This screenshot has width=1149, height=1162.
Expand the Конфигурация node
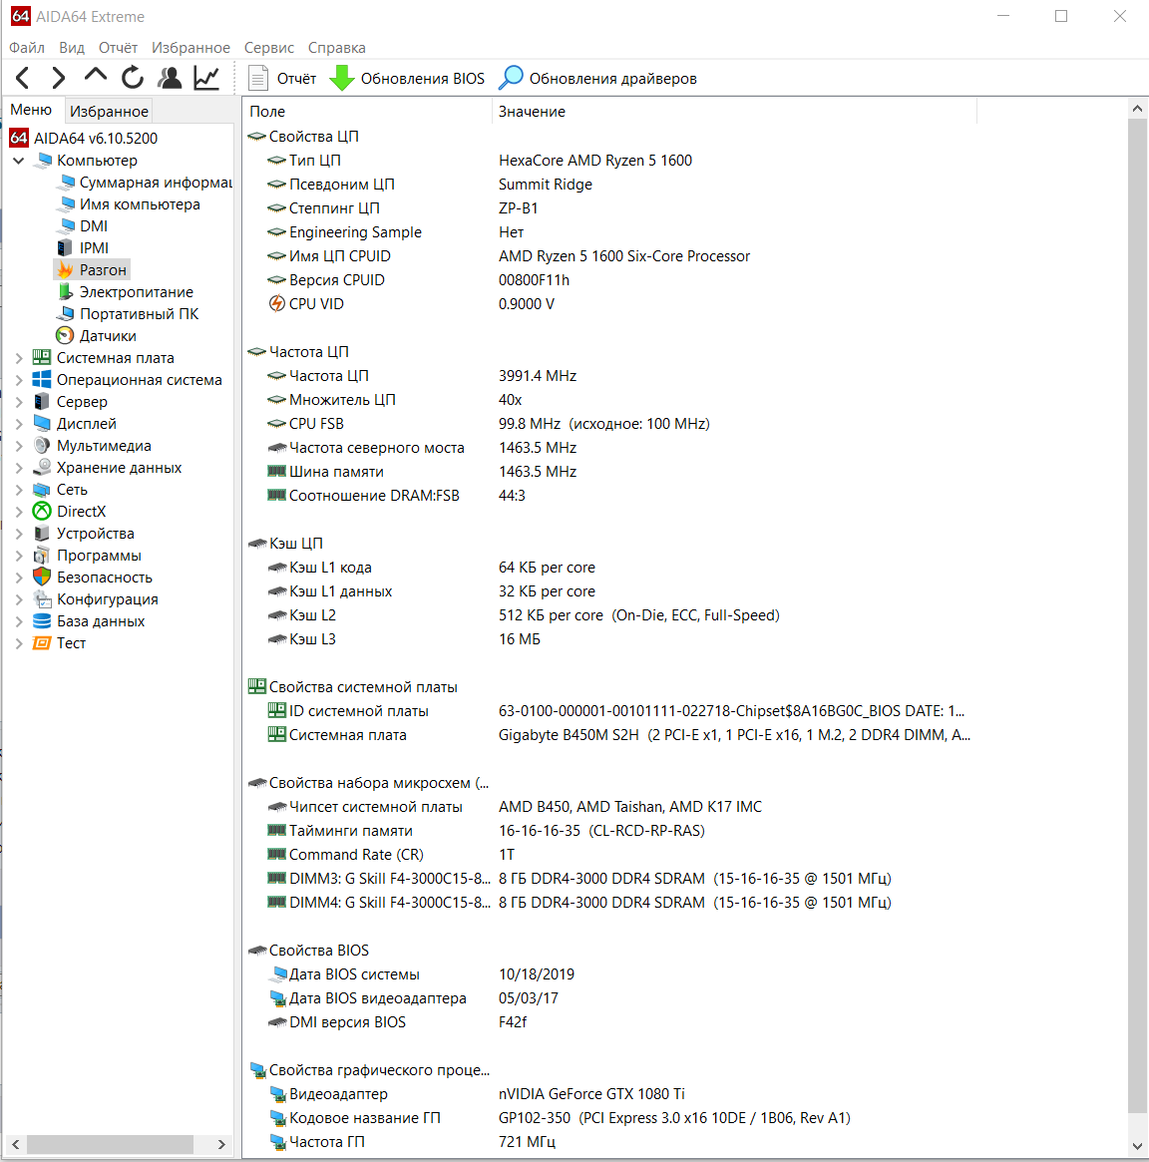coord(19,599)
